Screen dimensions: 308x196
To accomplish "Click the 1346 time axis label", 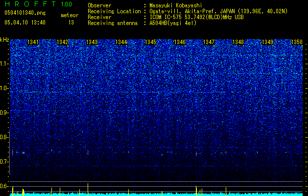I will (x=180, y=42).
